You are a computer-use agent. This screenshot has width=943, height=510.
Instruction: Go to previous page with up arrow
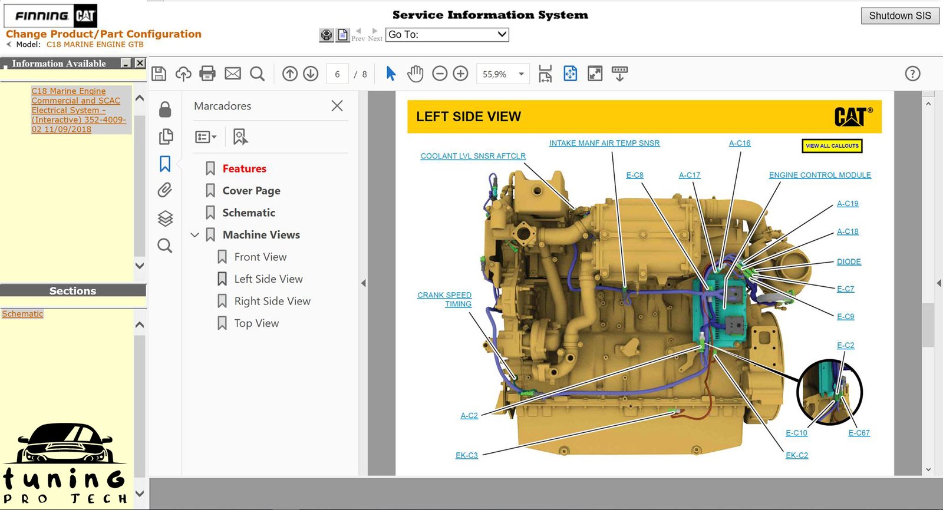pyautogui.click(x=289, y=74)
